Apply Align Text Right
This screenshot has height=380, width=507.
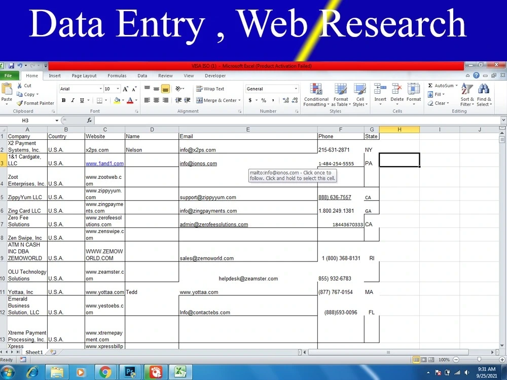click(x=165, y=100)
